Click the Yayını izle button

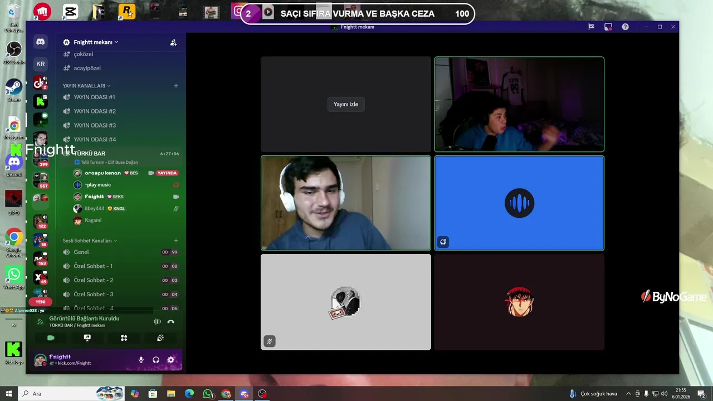(x=346, y=104)
